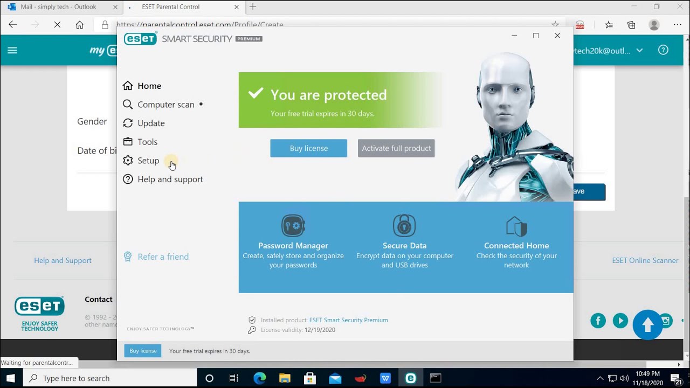Open the browser Favorites list icon
The image size is (690, 388).
(609, 25)
